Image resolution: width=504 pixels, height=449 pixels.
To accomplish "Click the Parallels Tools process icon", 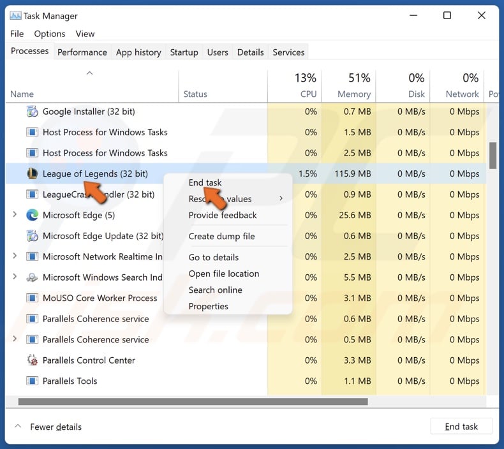I will (32, 381).
